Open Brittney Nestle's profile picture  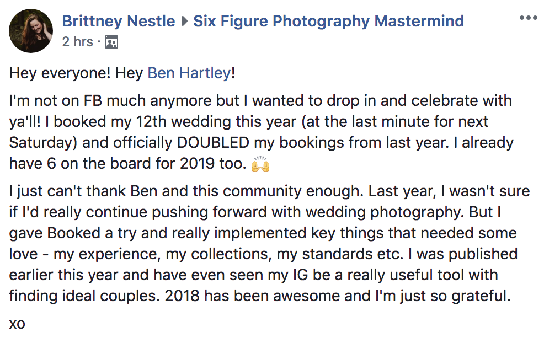(31, 31)
